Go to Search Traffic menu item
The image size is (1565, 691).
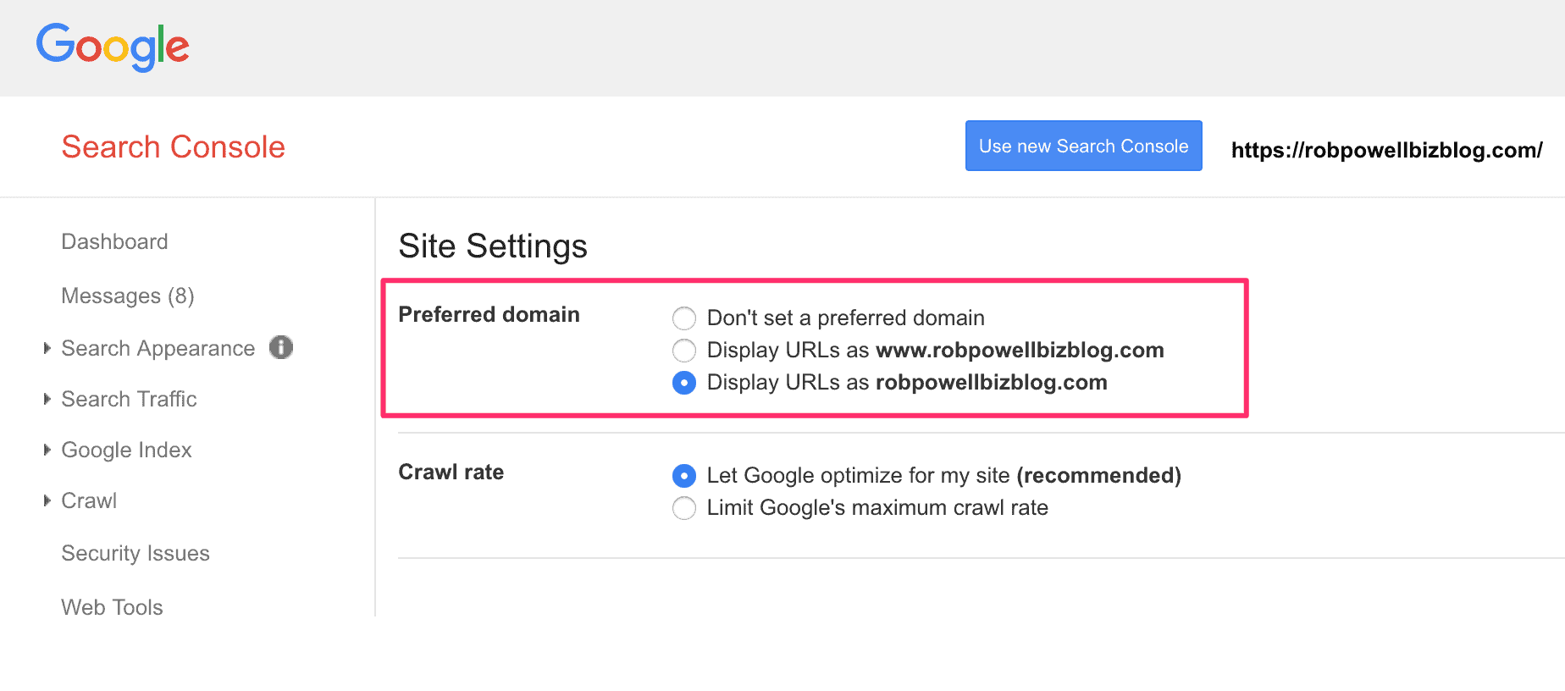click(129, 399)
